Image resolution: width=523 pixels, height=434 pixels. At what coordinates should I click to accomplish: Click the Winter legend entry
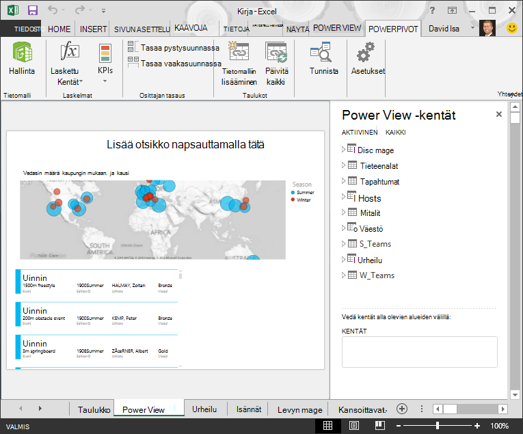(301, 200)
